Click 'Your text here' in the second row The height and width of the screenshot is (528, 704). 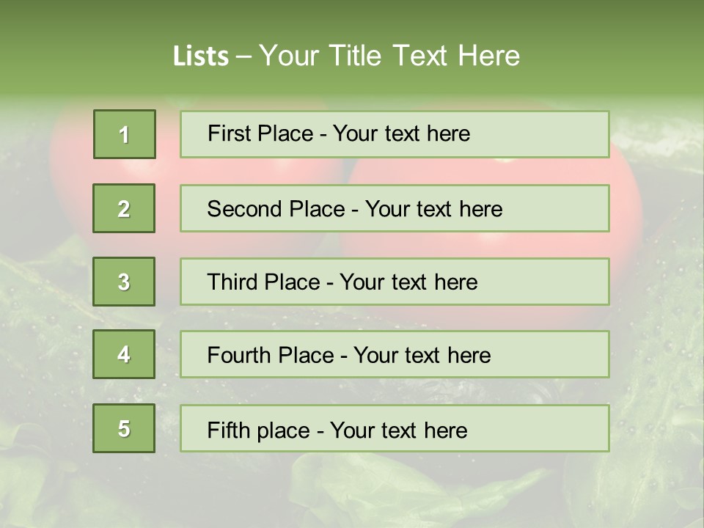pos(433,209)
